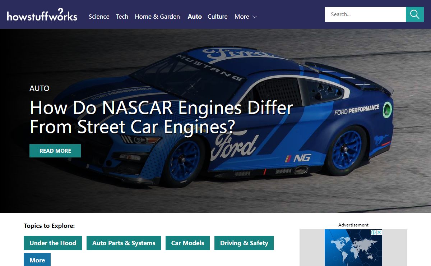Click the READ MORE button
The height and width of the screenshot is (266, 431).
(55, 151)
